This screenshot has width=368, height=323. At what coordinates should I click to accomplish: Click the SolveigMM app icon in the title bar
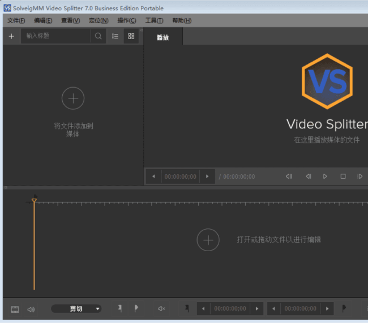click(x=7, y=8)
